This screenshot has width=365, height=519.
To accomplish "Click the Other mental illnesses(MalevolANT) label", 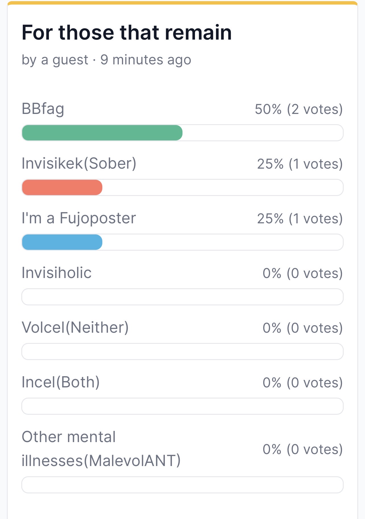I will [101, 449].
